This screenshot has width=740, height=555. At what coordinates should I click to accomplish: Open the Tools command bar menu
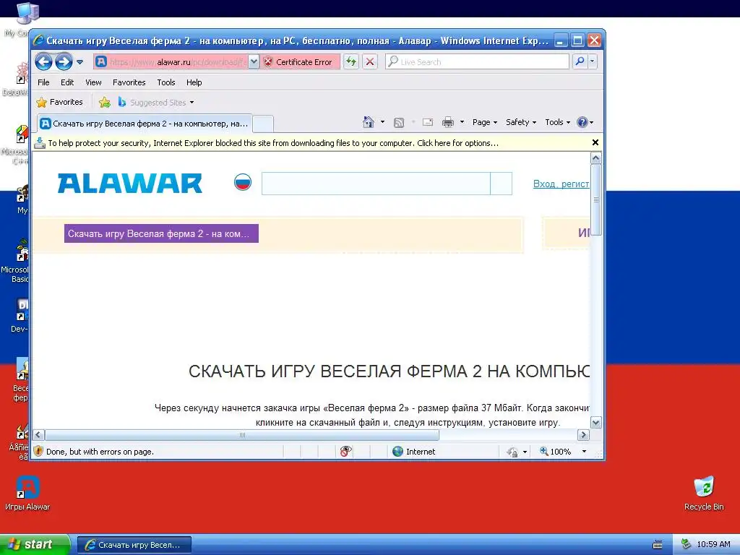click(x=557, y=122)
